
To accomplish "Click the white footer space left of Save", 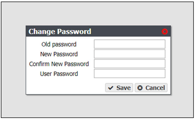I will coord(65,88).
